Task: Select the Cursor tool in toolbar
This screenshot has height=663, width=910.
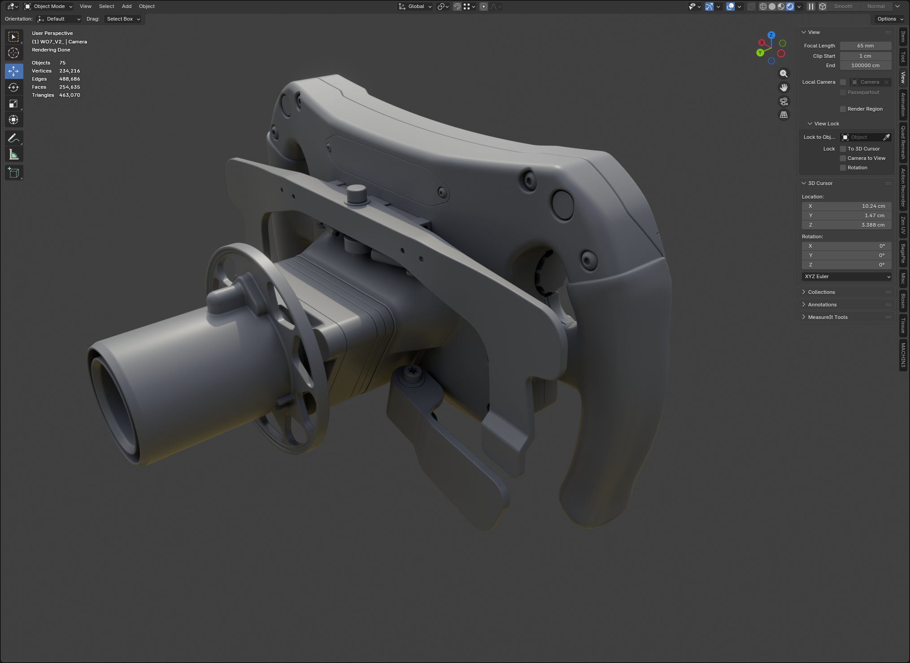Action: pyautogui.click(x=13, y=53)
